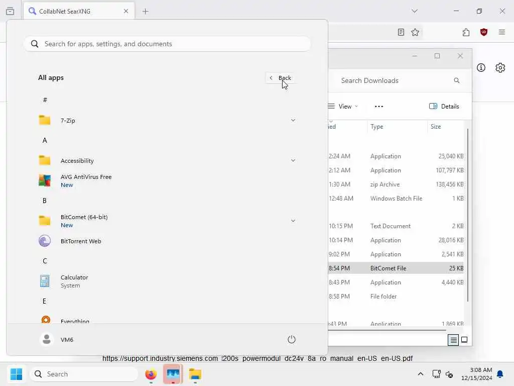Click the B letter section header

(x=45, y=201)
